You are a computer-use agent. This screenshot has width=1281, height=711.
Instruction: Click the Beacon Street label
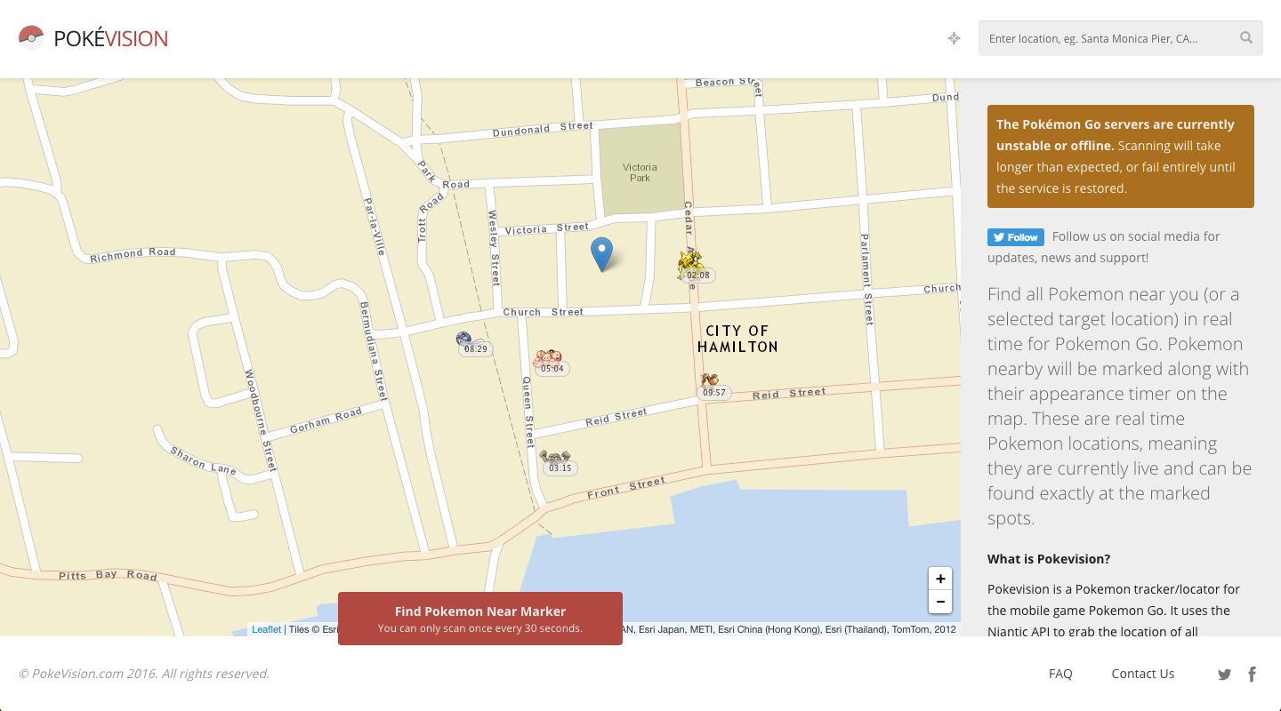[729, 85]
